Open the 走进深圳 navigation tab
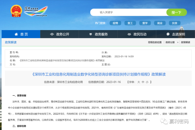Screen dimensions: 195x130 (175, 34)
